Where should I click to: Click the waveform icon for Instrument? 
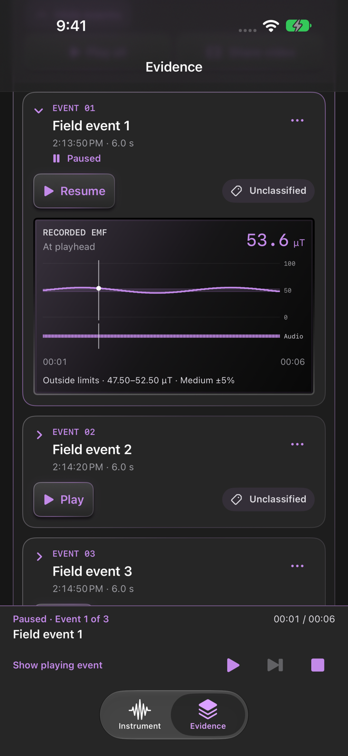coord(140,709)
